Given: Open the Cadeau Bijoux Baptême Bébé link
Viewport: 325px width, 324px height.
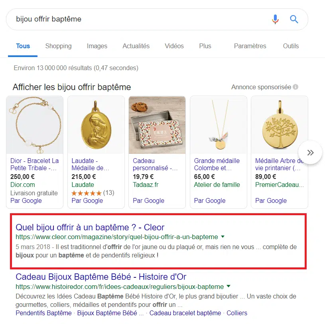Looking at the screenshot, I should click(x=101, y=277).
